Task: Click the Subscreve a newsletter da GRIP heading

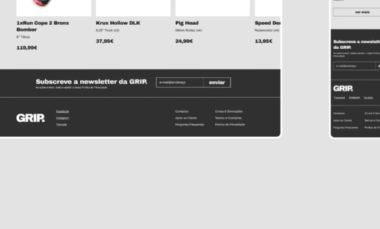Action: coord(91,81)
